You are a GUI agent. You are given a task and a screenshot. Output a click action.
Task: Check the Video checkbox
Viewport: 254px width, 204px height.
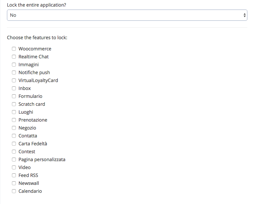click(14, 167)
